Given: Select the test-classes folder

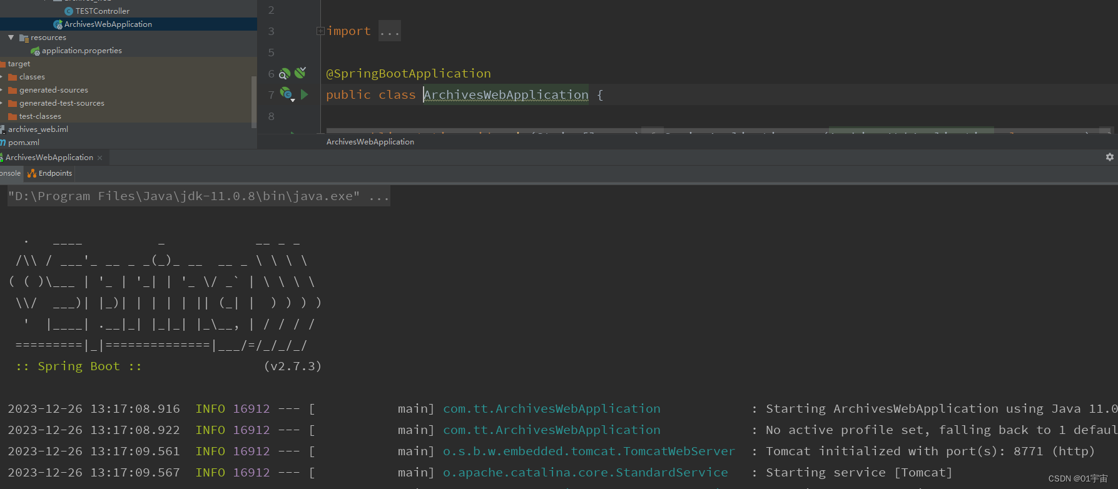Looking at the screenshot, I should pos(40,116).
